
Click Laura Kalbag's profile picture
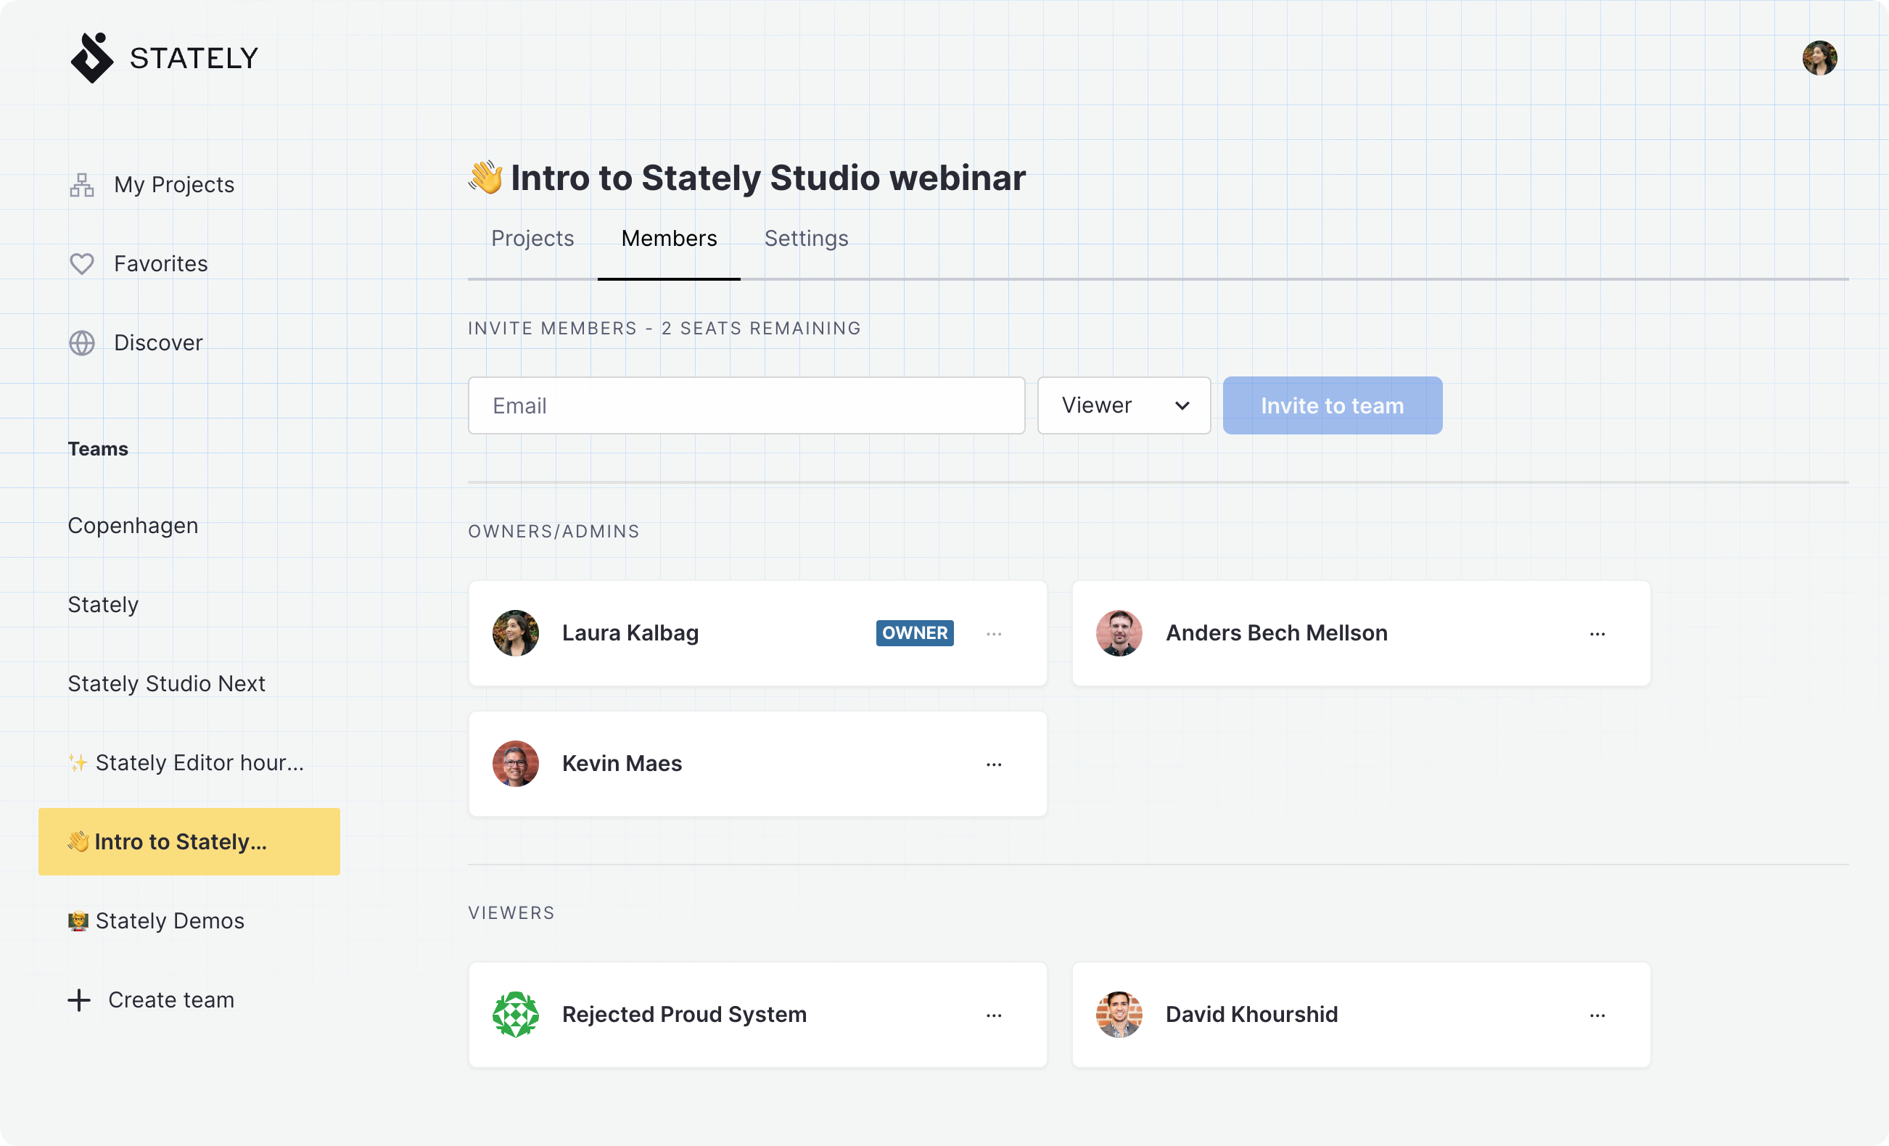(515, 633)
